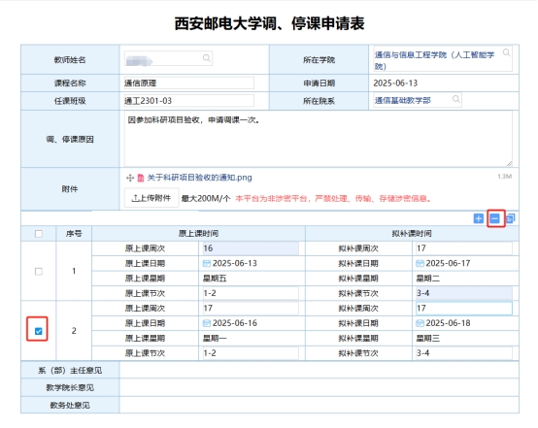
Task: Click row 1 拟补课周次 field with 17
Action: pyautogui.click(x=464, y=248)
